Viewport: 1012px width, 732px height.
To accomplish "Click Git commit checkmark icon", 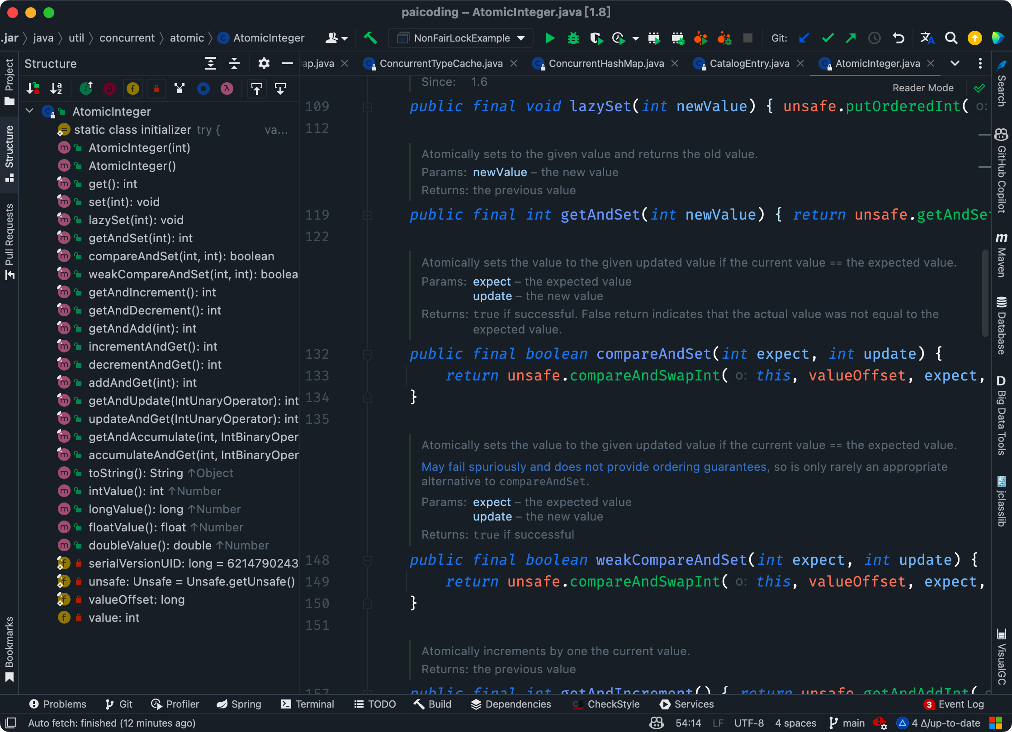I will (828, 38).
